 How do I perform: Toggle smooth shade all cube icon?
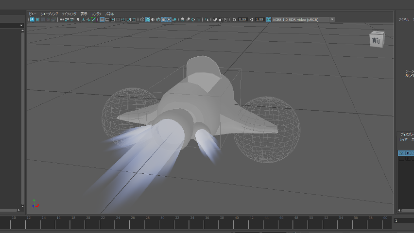tap(148, 20)
